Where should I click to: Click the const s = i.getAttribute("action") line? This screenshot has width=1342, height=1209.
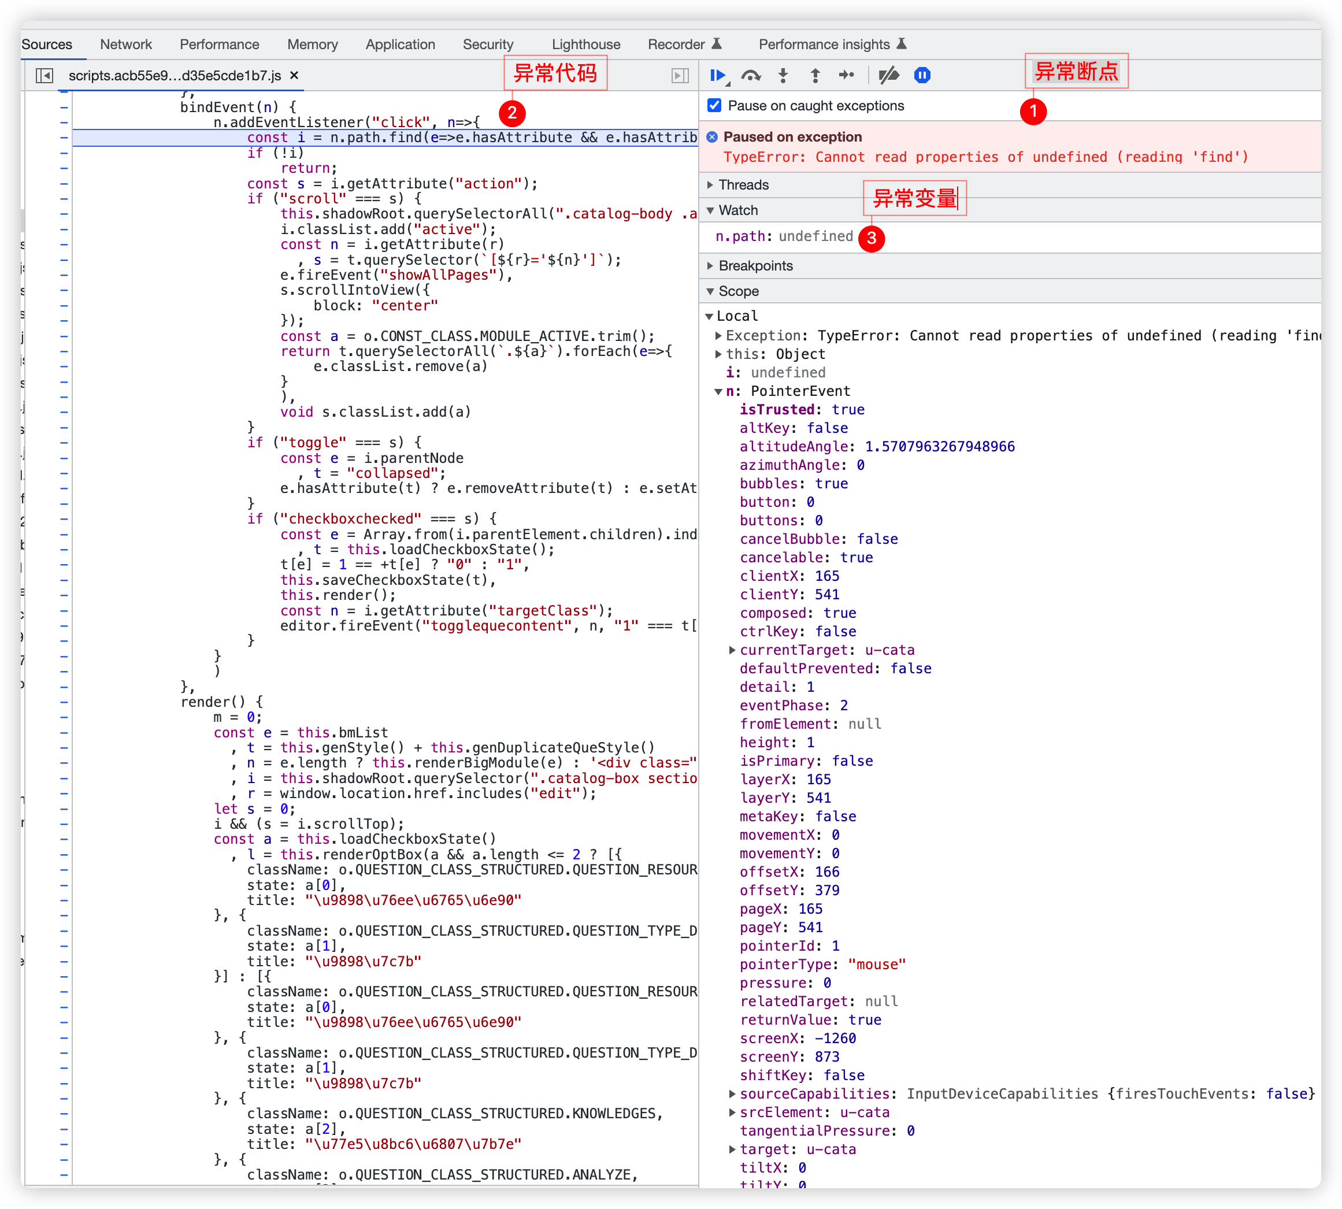click(x=392, y=183)
